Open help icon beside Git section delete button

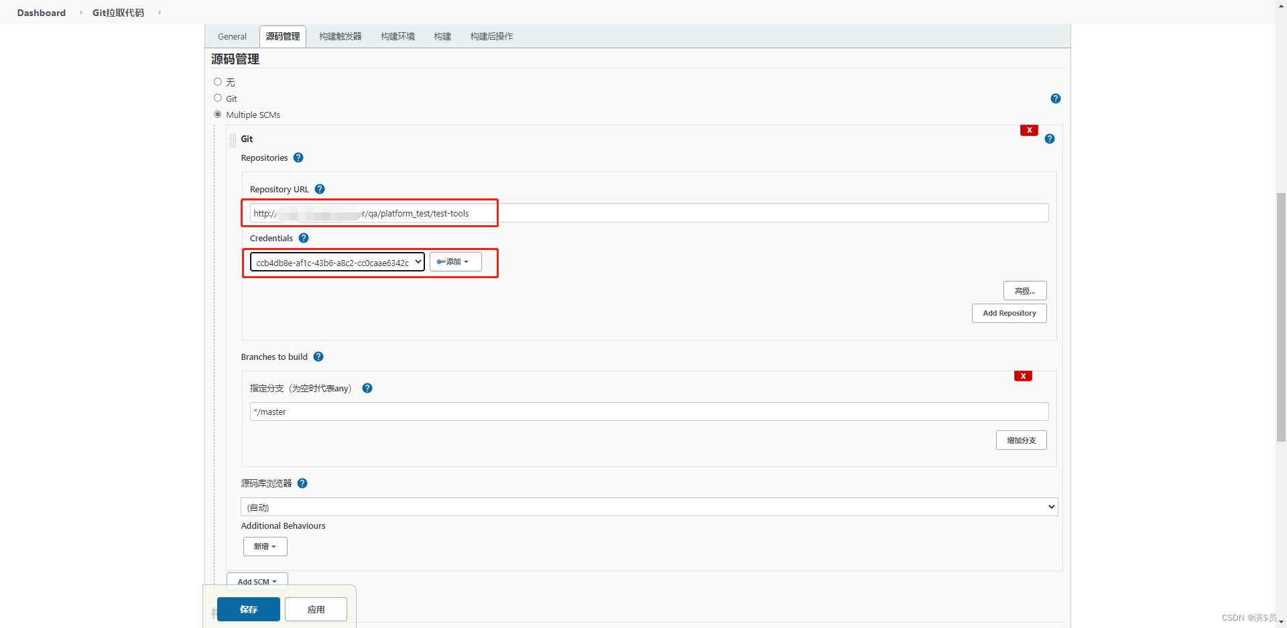point(1050,139)
